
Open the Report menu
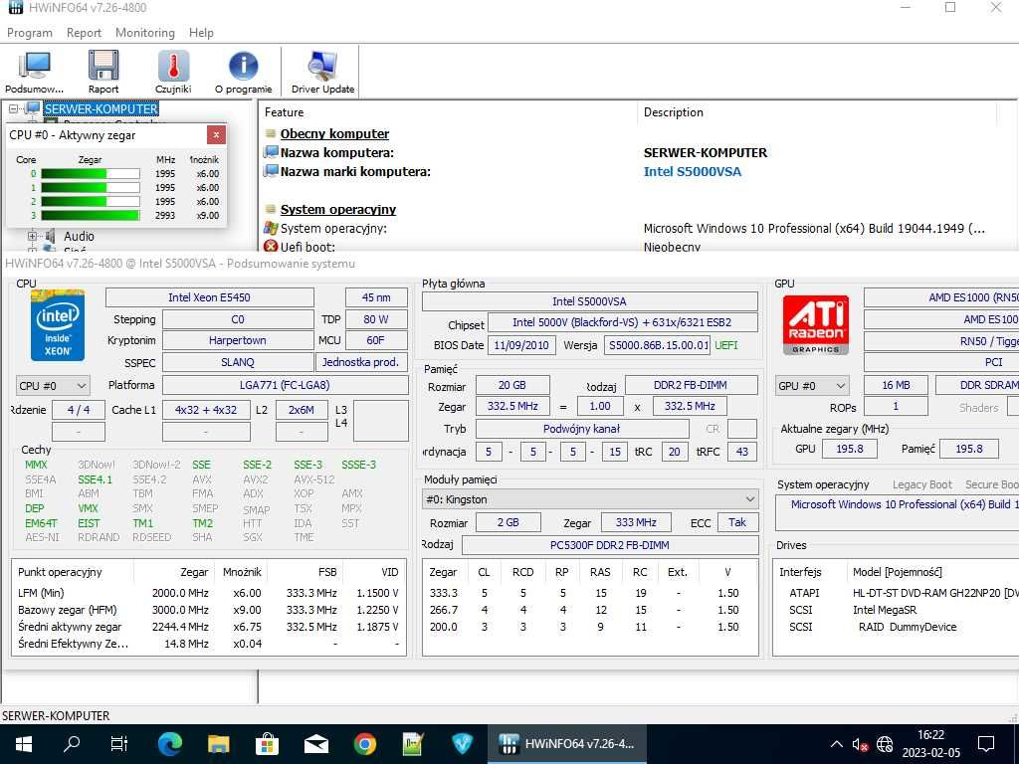point(84,33)
